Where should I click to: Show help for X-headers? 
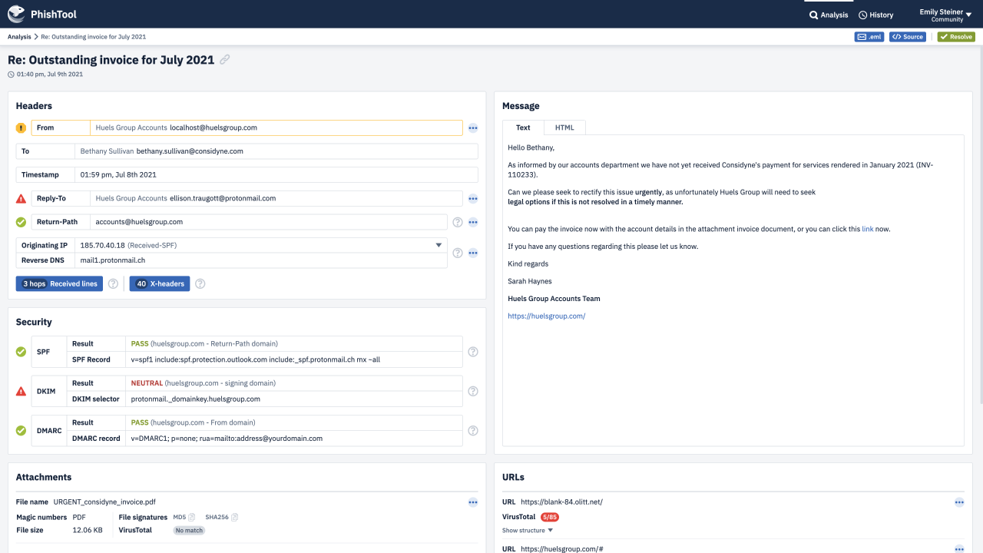(x=200, y=283)
